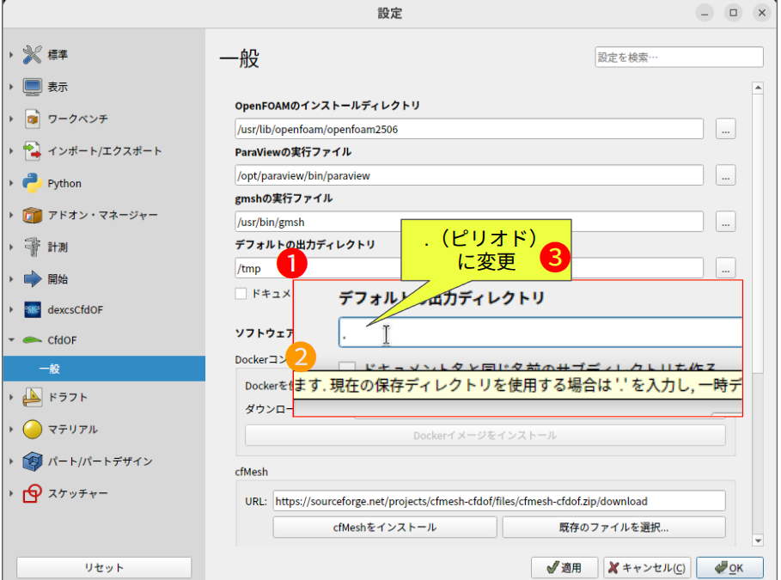Browse for the ParaView executable path

click(x=726, y=175)
